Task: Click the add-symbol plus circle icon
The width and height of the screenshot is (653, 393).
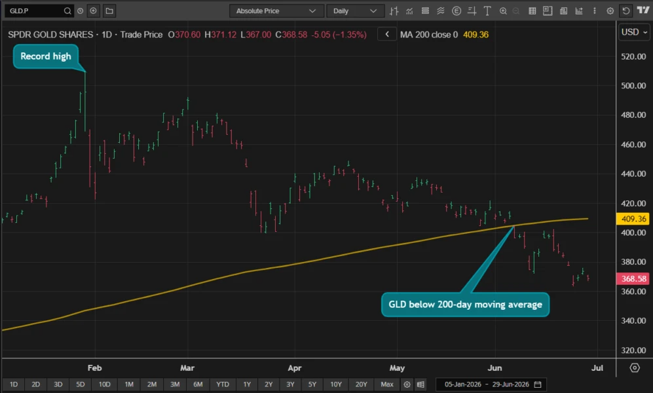Action: (x=93, y=11)
